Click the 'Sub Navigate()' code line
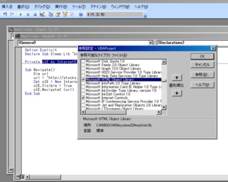This screenshot has height=182, width=228. click(x=40, y=70)
